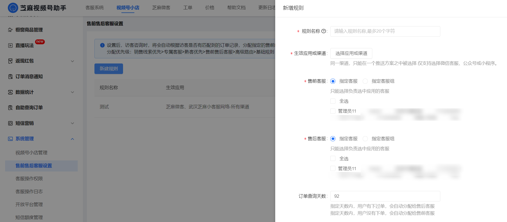Click the 直播玩法 play icon
Screen dimensions: 507x222
click(10, 45)
